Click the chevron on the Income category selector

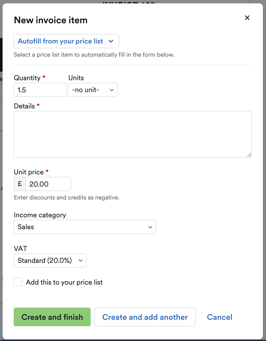point(150,227)
